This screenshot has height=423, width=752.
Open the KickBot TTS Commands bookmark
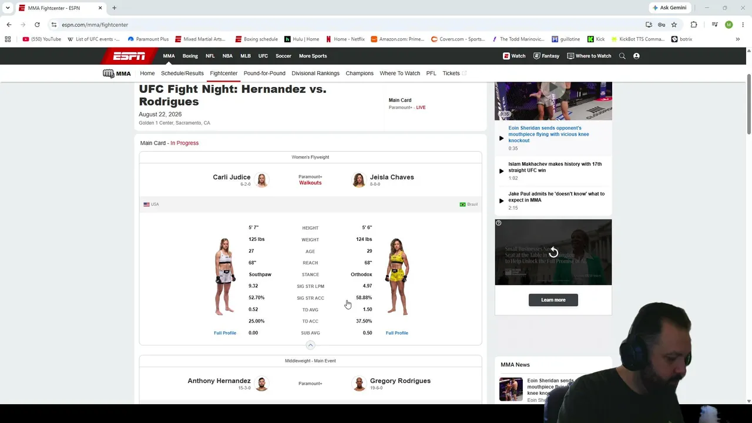tap(637, 39)
